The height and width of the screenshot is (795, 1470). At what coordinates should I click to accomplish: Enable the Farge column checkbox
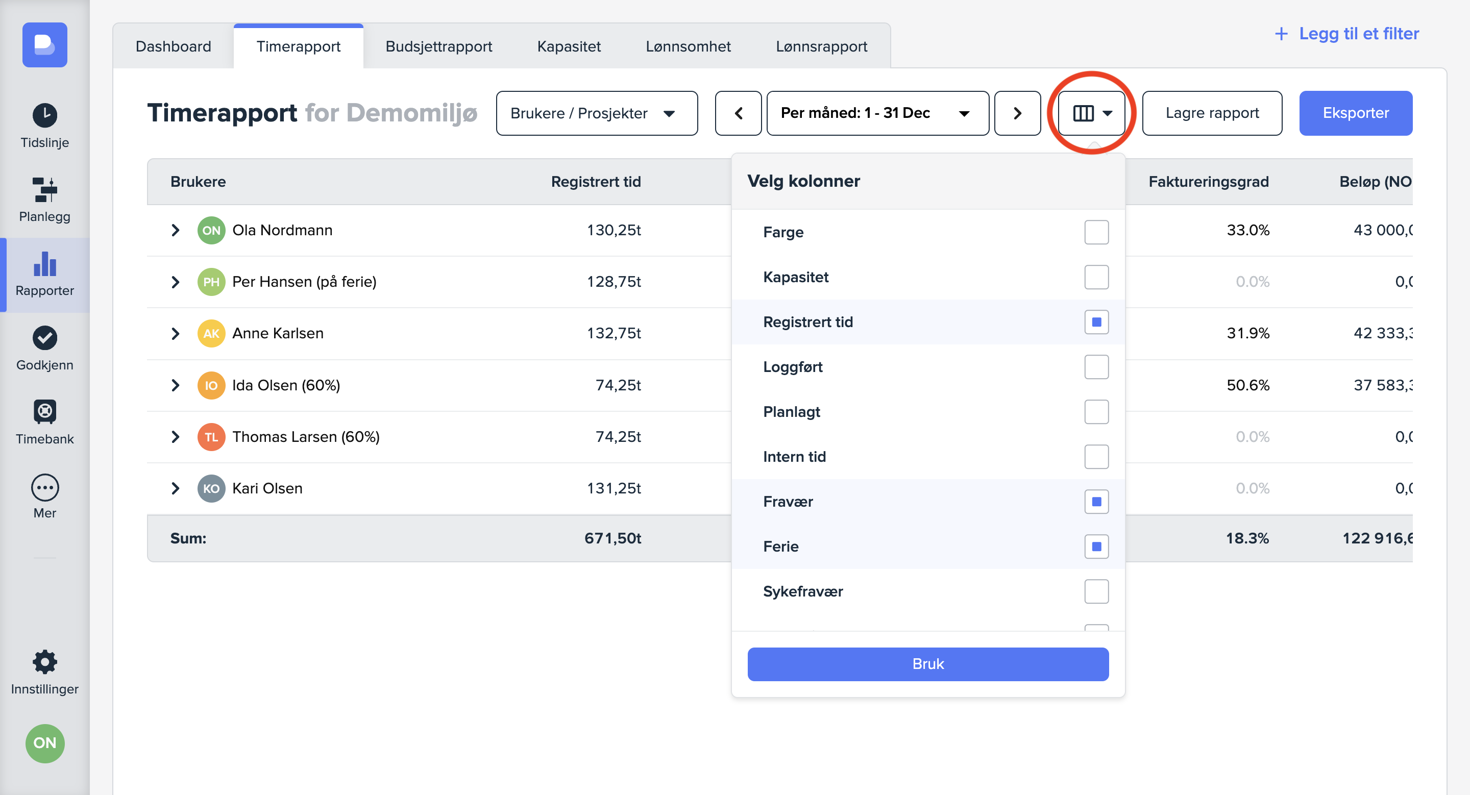[x=1096, y=232]
